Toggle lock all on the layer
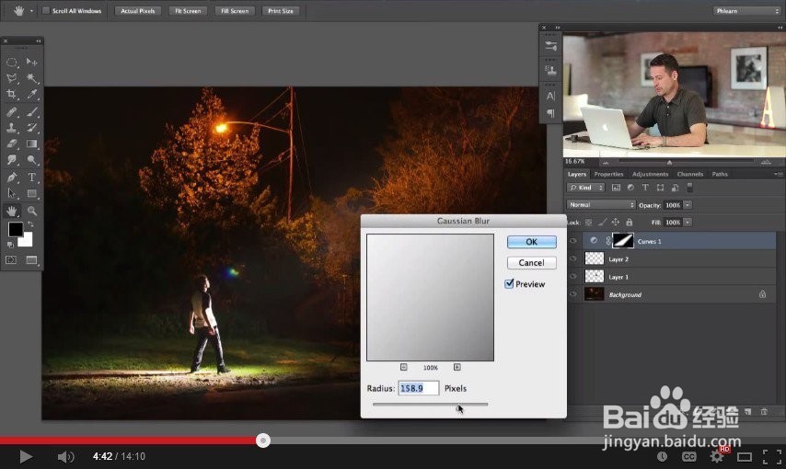The height and width of the screenshot is (469, 786). [x=630, y=222]
